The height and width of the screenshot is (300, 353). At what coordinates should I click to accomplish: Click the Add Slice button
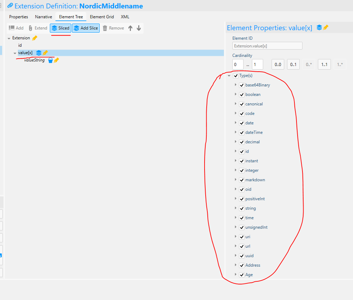[86, 28]
